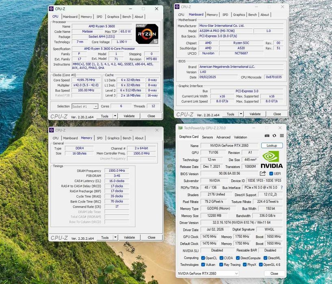Click Close in the Mainboard window
332x284 pixels.
pyautogui.click(x=277, y=114)
